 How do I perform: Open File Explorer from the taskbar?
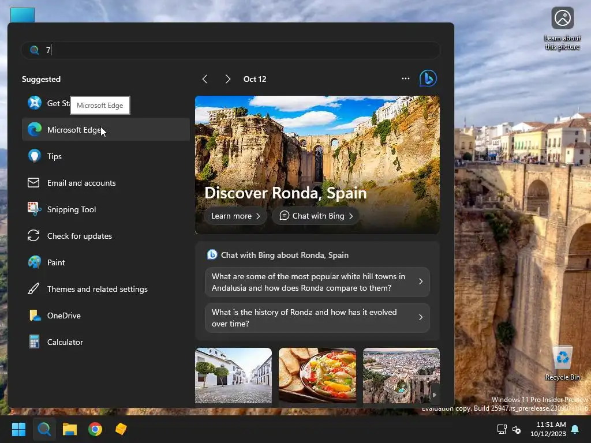point(70,429)
